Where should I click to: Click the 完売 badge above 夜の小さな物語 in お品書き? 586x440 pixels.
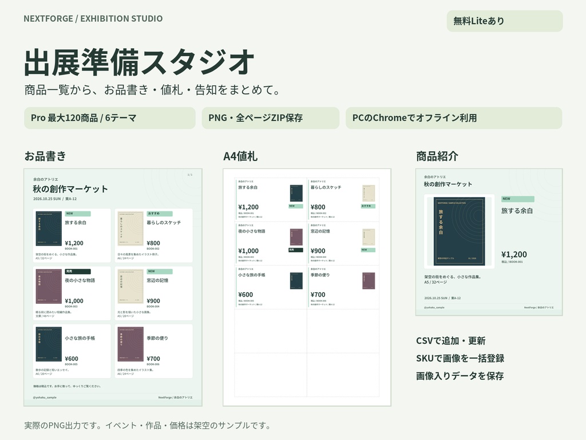pyautogui.click(x=78, y=272)
